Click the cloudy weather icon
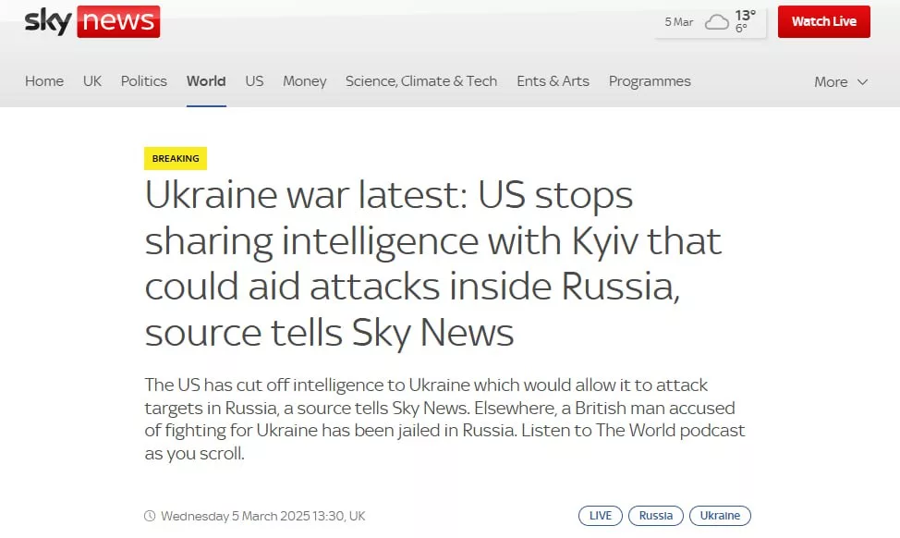Viewport: 900px width, 538px height. pos(717,22)
